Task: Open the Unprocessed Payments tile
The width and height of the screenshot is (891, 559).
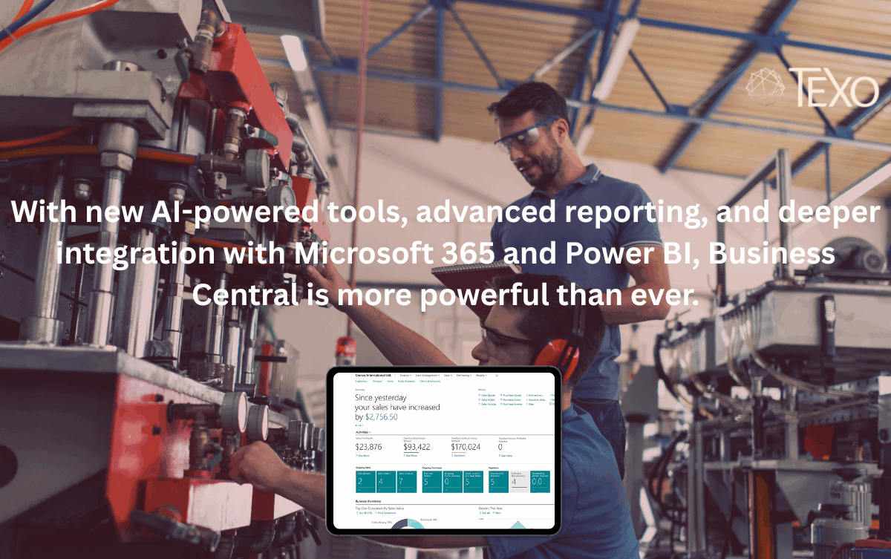Action: [498, 481]
